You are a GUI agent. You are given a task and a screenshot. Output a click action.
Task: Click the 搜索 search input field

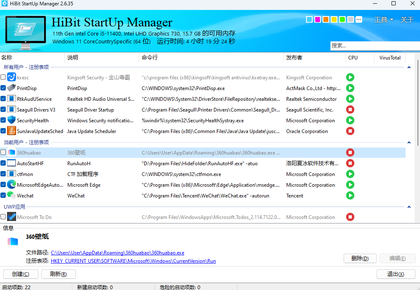point(375,45)
